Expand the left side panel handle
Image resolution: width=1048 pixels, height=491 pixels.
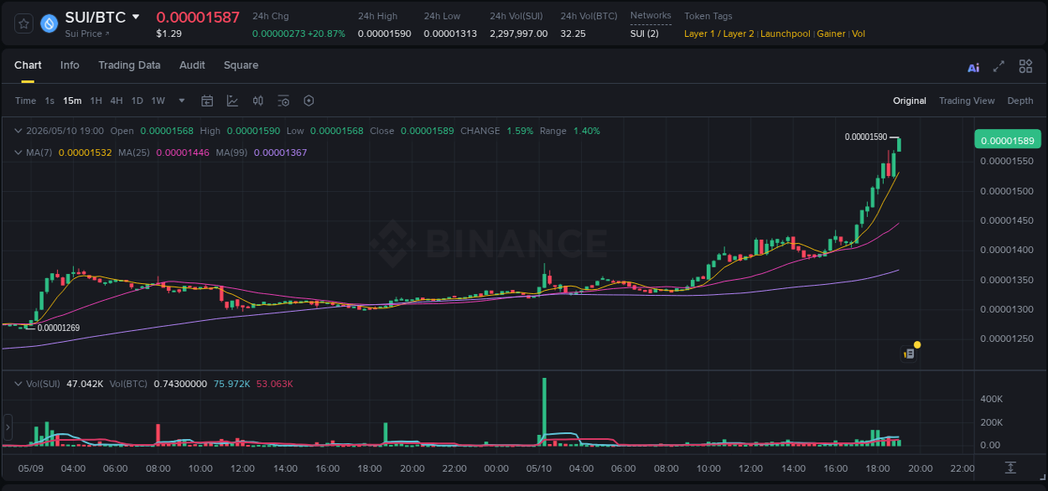coord(8,427)
